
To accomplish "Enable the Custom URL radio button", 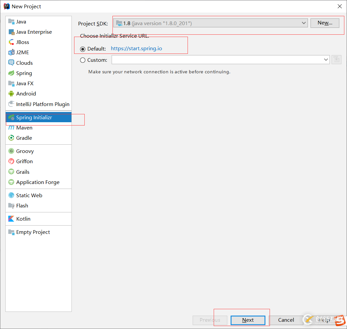I will click(83, 60).
